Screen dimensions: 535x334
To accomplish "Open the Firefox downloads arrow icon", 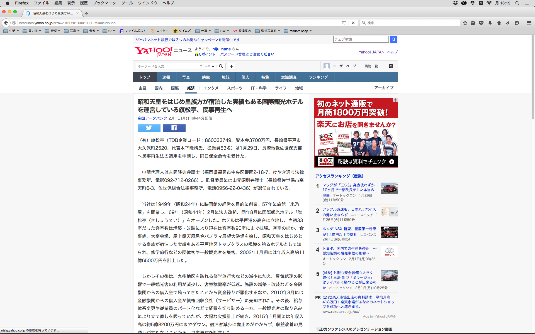I will [490, 23].
